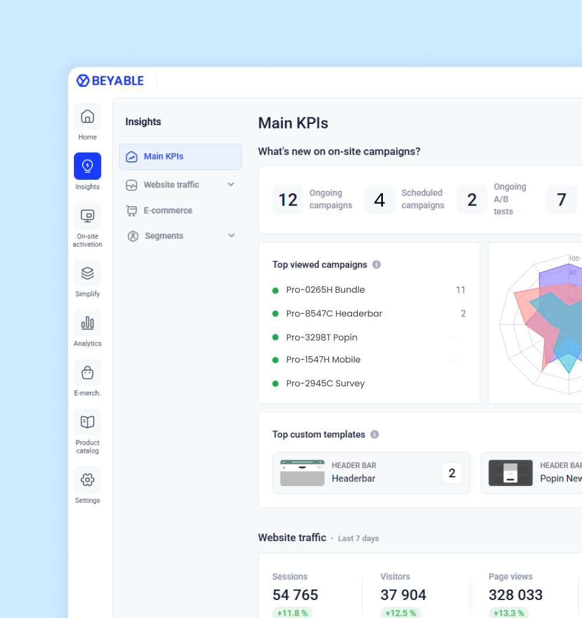Open the Pro-0265H Bundle campaign

[325, 290]
